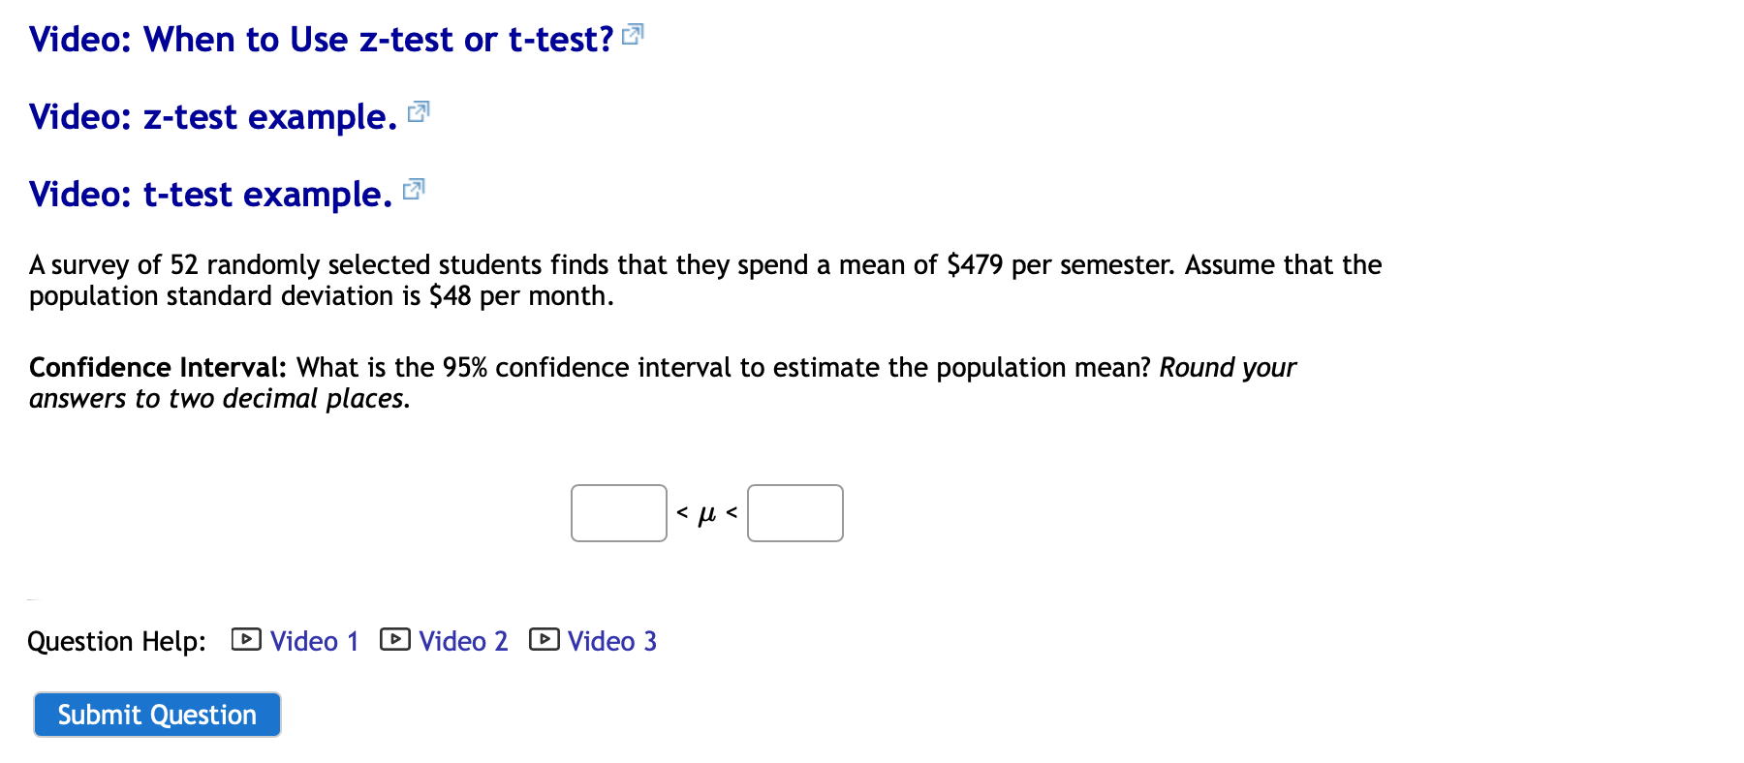This screenshot has height=763, width=1744.
Task: Open Video 2 help link
Action: 463,641
